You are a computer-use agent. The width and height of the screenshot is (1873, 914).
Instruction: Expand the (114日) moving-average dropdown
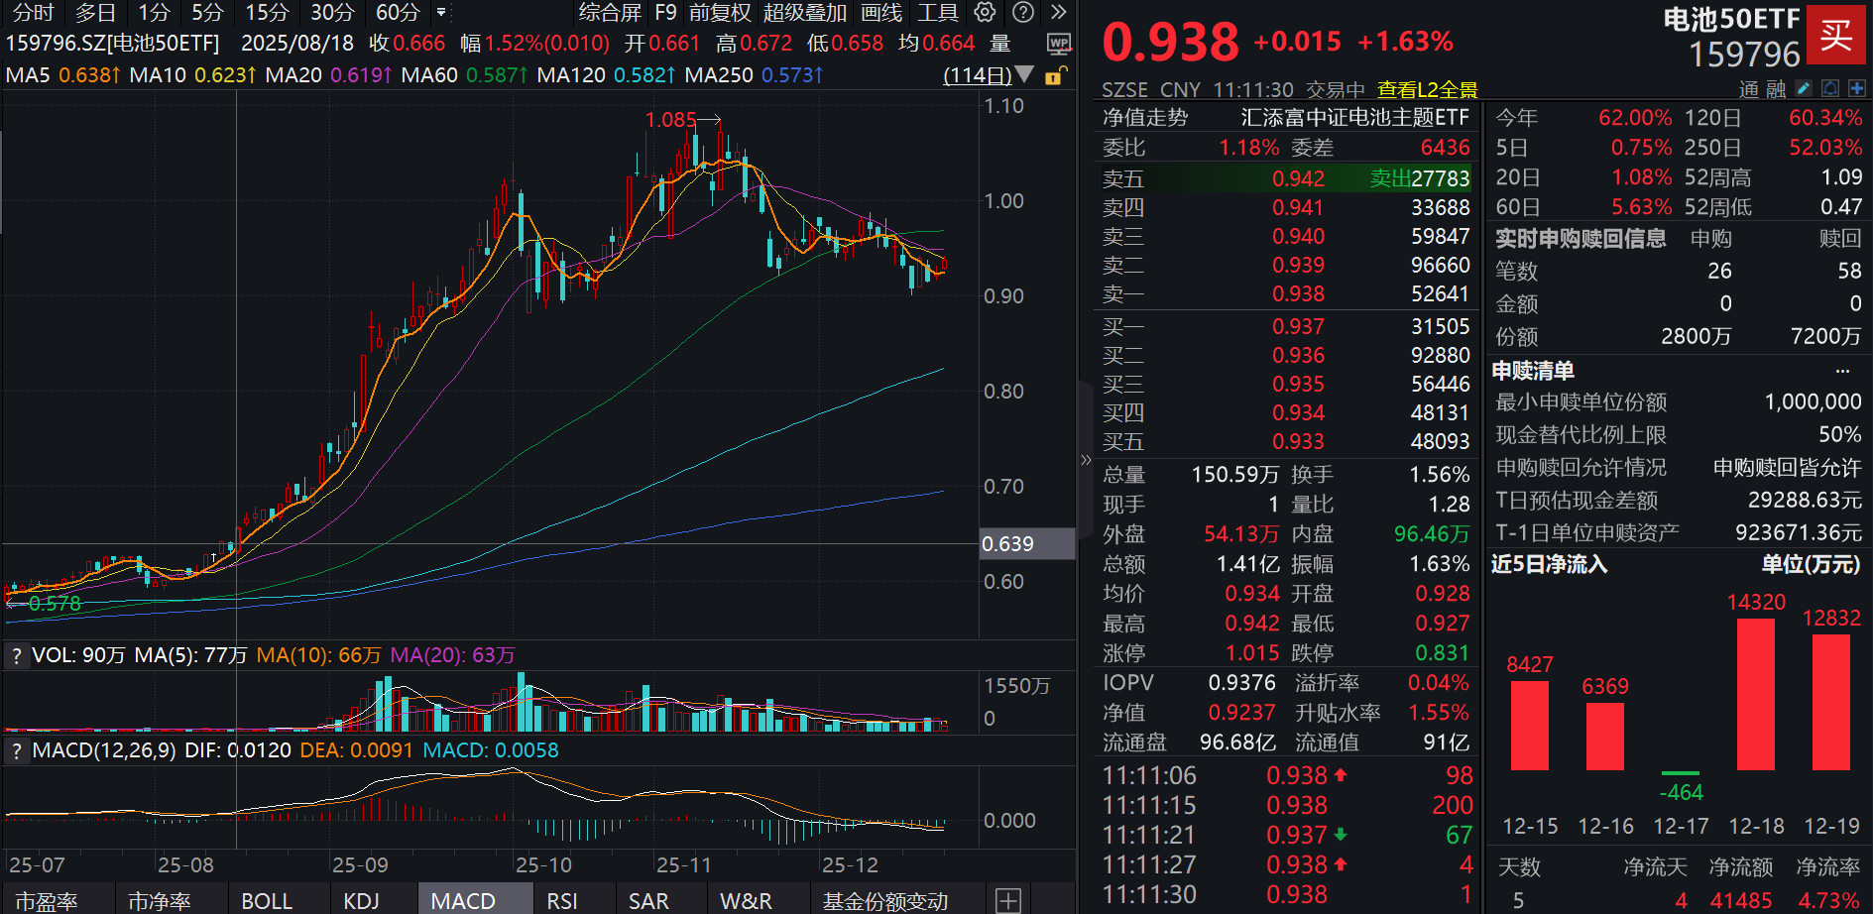click(x=1025, y=74)
